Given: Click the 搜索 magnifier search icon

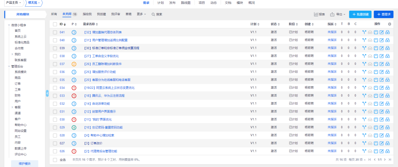Looking at the screenshot, I should 153,14.
